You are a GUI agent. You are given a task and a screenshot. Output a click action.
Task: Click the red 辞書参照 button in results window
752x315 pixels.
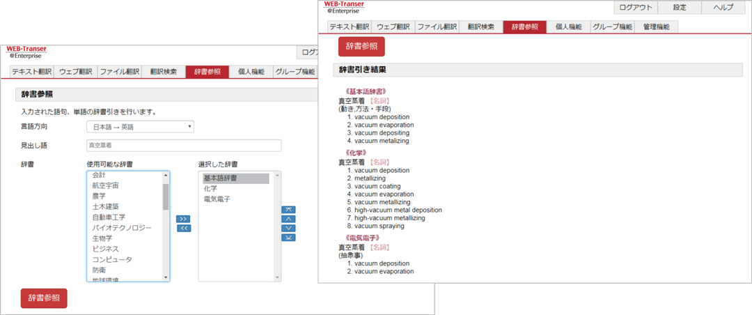coord(361,46)
